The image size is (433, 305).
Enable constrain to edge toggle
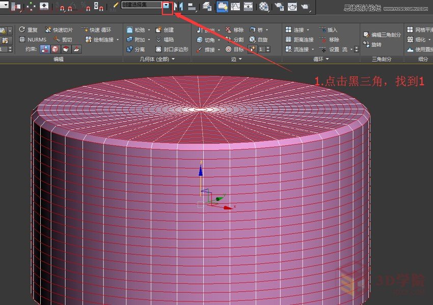click(55, 49)
